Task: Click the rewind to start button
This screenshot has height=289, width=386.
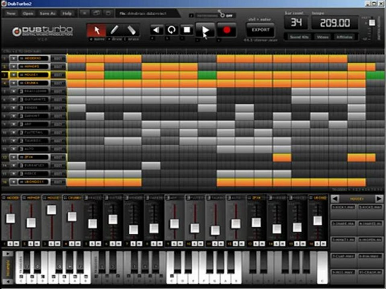Action: pyautogui.click(x=156, y=30)
